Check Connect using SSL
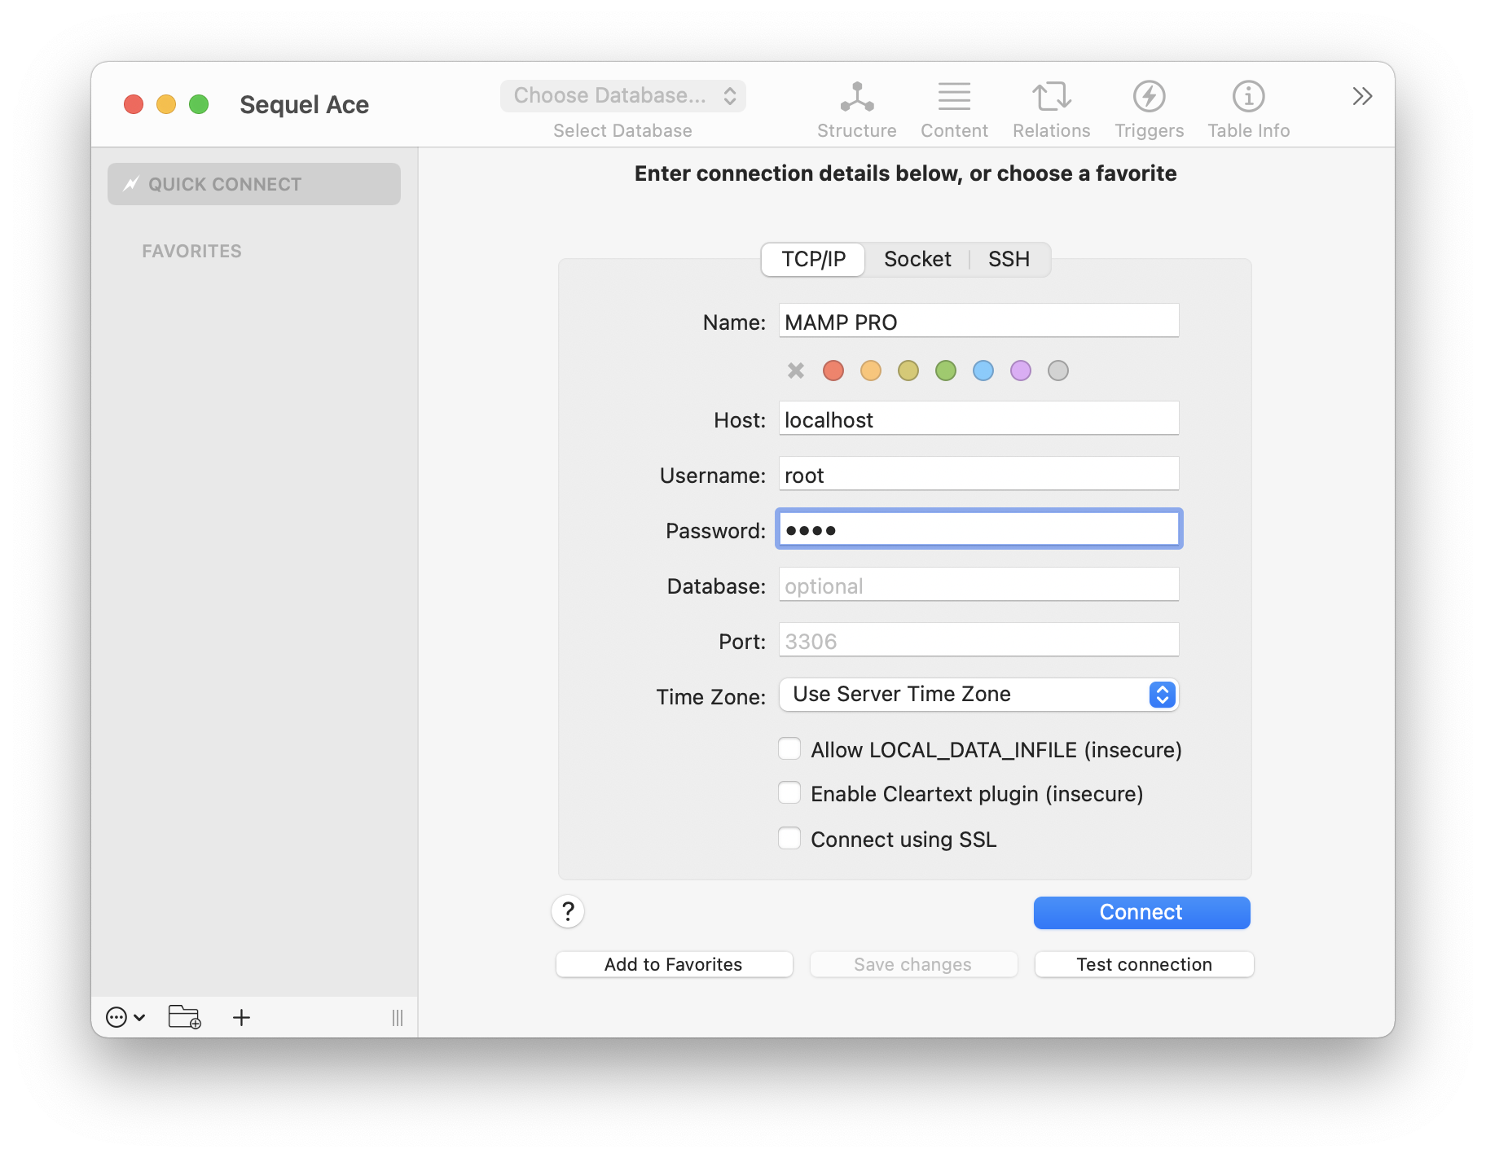 coord(789,839)
